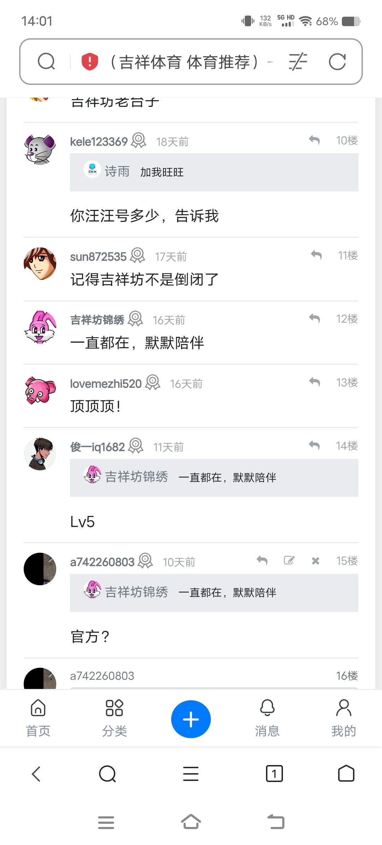Tap the reply arrow on kele123369's comment
This screenshot has height=845, width=382.
point(314,140)
